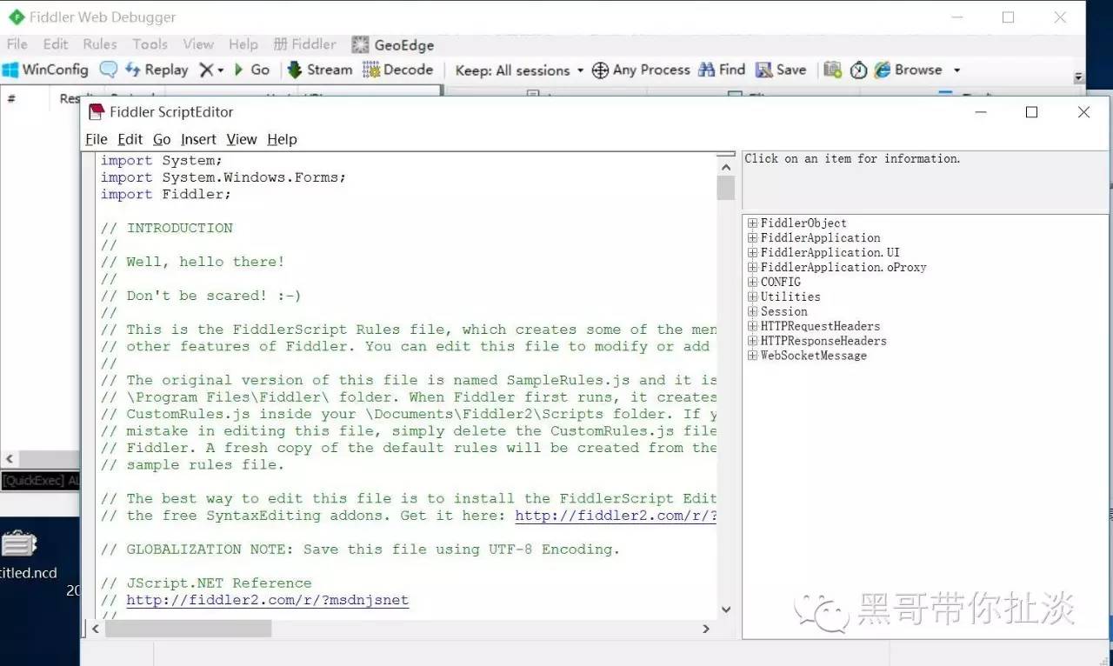Click the GLOBALIZATION NOTE comment line
Viewport: 1113px width, 666px height.
(360, 549)
